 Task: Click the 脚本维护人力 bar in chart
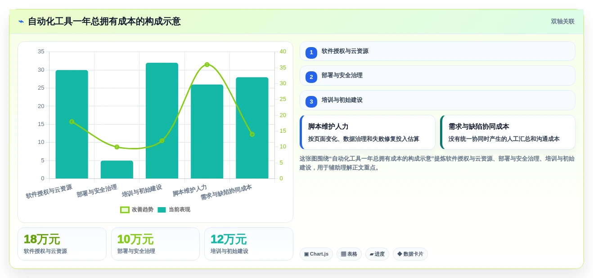(x=207, y=131)
